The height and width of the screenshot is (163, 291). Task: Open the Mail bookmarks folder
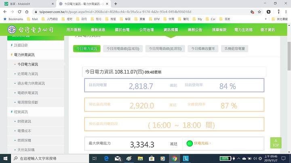point(32,19)
